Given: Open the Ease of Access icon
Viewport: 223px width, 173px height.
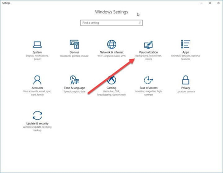Looking at the screenshot, I should [148, 80].
